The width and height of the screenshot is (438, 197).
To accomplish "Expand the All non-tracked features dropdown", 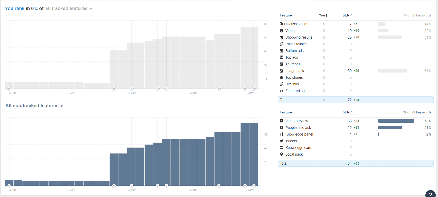I will [34, 106].
